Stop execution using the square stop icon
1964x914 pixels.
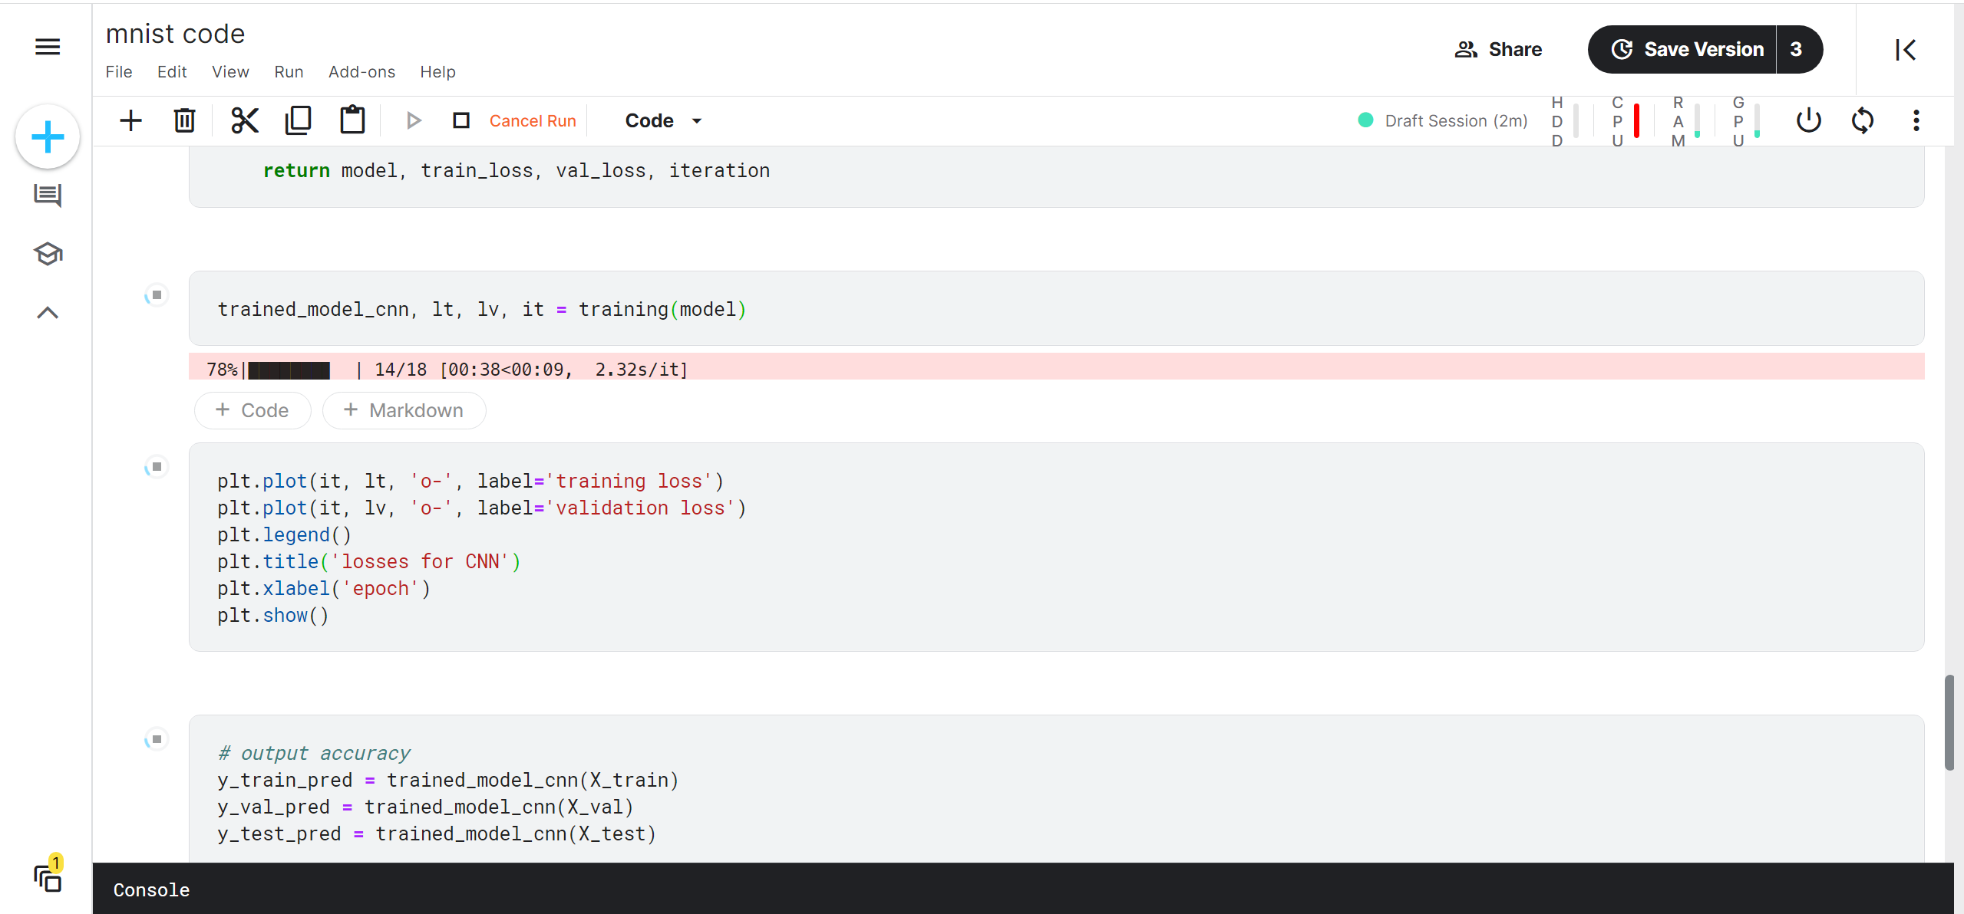[461, 120]
